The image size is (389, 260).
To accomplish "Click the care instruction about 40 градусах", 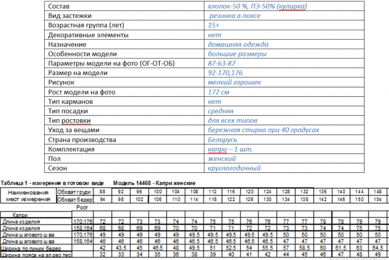I will (x=263, y=130).
